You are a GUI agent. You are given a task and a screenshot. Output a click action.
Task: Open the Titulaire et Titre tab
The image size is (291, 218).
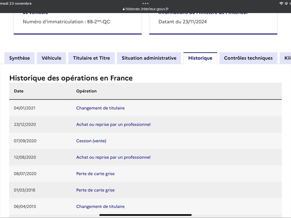pyautogui.click(x=92, y=58)
